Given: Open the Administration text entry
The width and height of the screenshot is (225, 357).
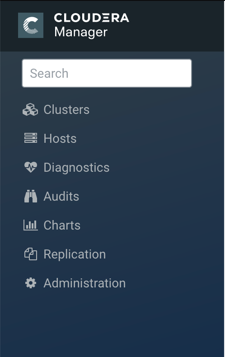Looking at the screenshot, I should (x=84, y=283).
